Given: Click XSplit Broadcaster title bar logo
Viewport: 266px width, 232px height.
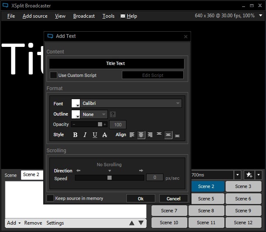Looking at the screenshot, I should point(5,6).
